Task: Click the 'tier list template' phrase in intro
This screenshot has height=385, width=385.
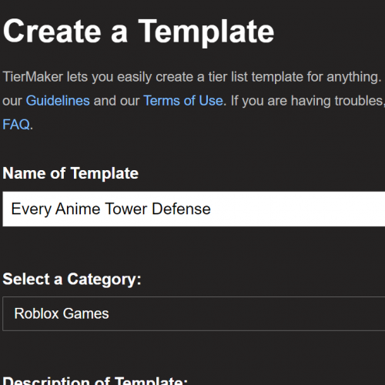Action: click(x=256, y=77)
